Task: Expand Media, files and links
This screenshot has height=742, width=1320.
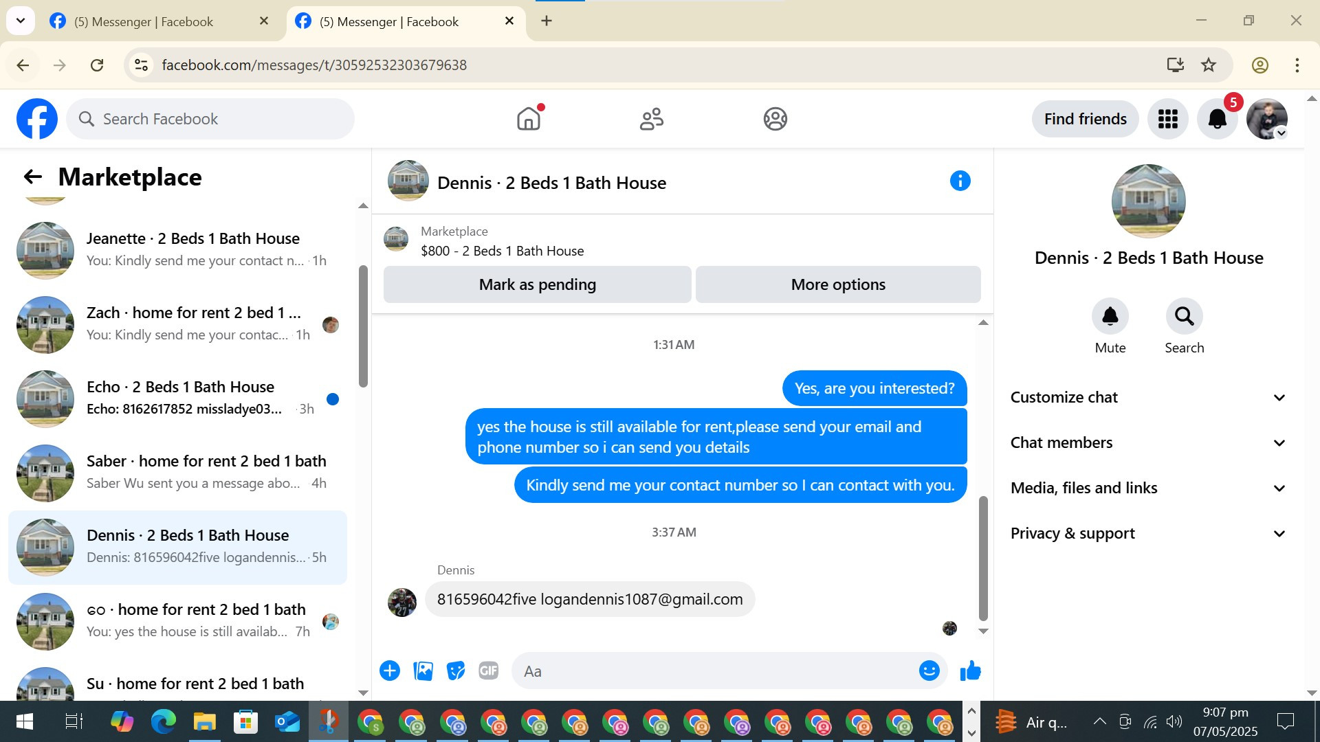Action: (1147, 488)
